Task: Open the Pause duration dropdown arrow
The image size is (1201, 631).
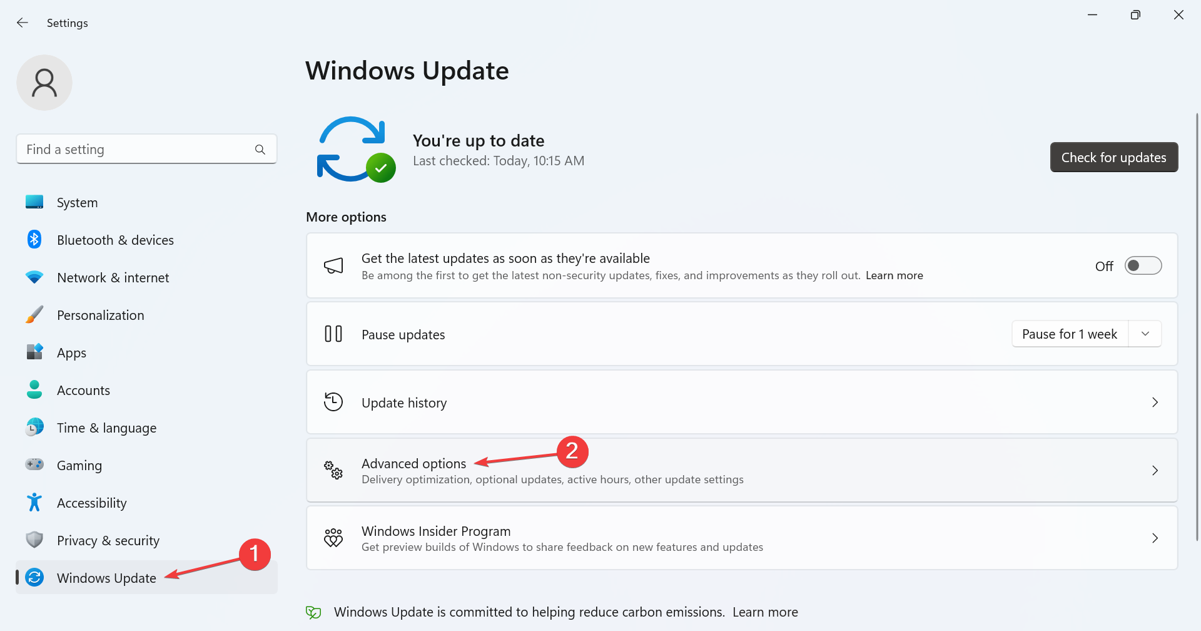Action: [1145, 334]
